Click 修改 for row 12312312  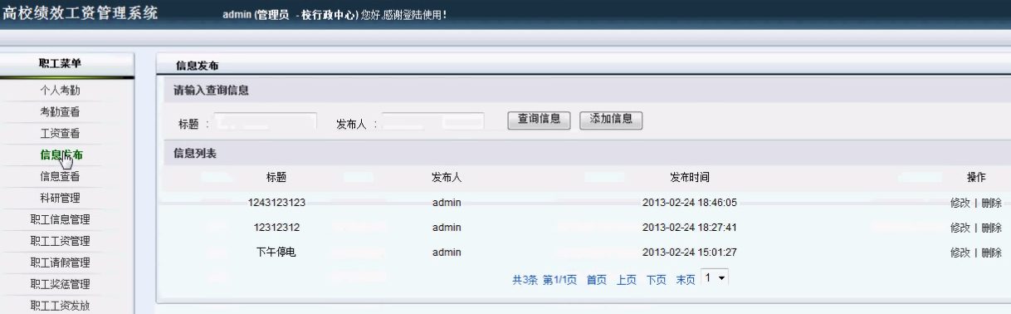pos(960,228)
